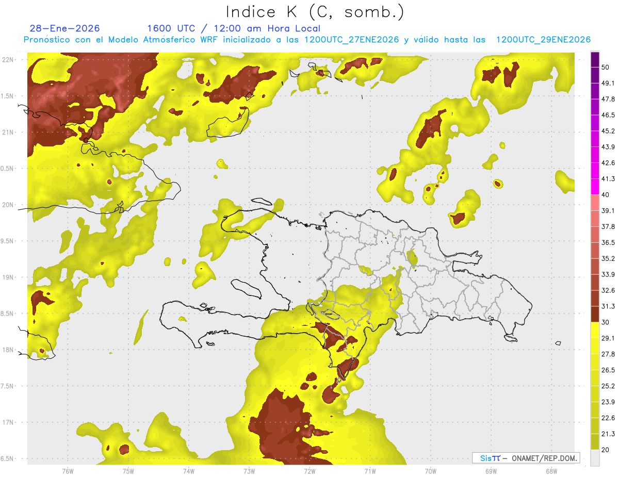Click the colorbar value '46.5'
Viewport: 619px width, 478px height.
[608, 115]
